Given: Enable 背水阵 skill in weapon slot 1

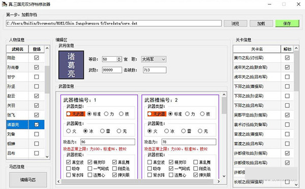Looking at the screenshot, I should (x=69, y=175).
